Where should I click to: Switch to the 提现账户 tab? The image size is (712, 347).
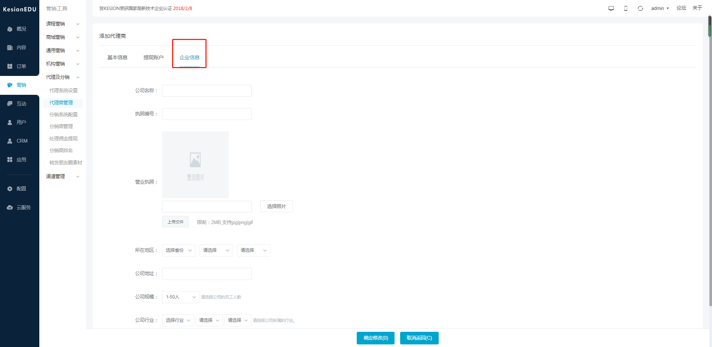(x=153, y=57)
